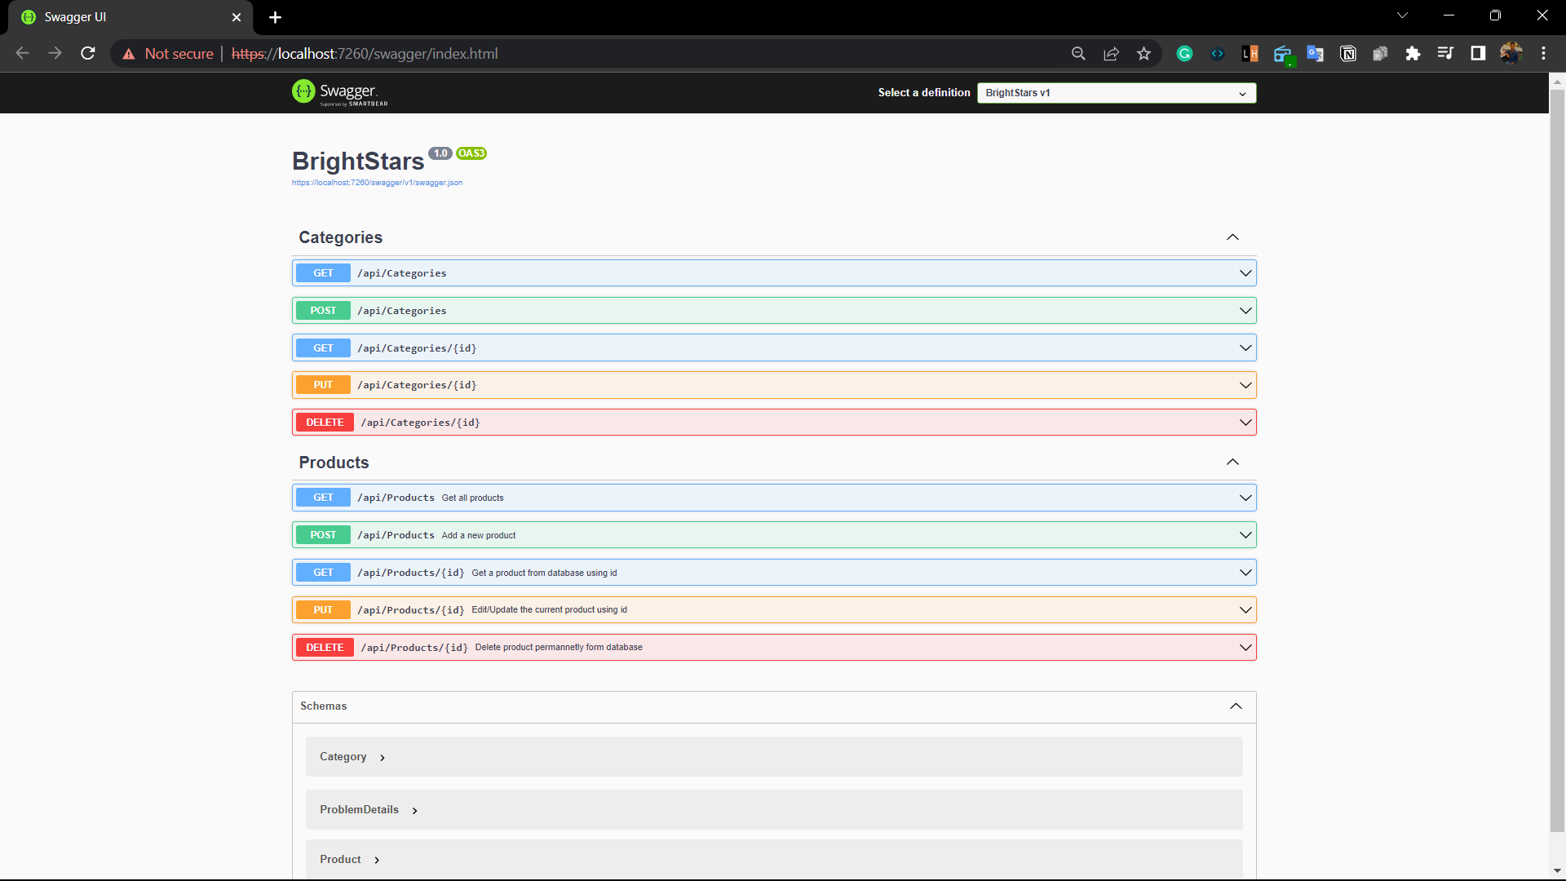
Task: Select the Swagger UI browser tab
Action: coord(122,17)
